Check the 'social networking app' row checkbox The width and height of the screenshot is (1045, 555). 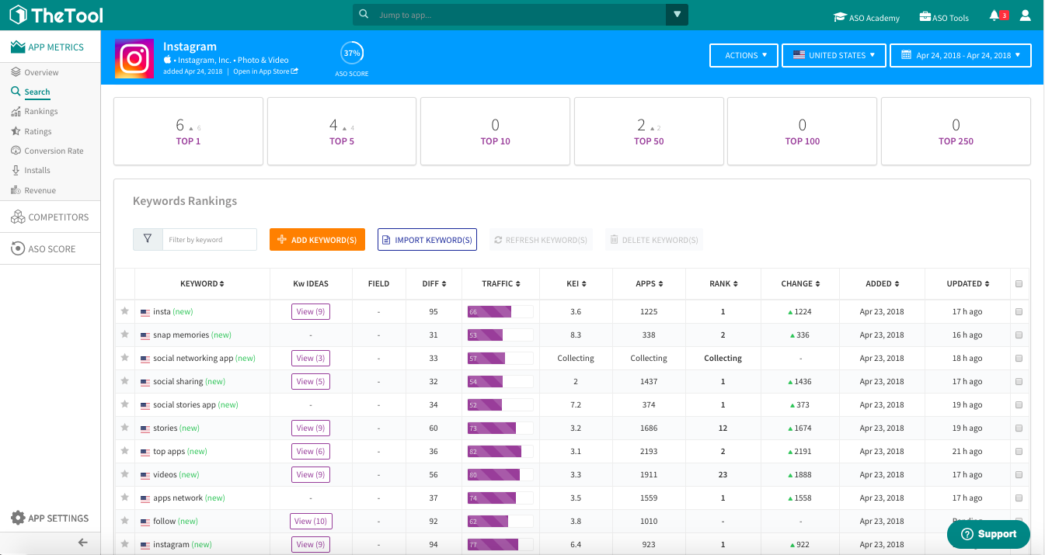click(x=1019, y=359)
